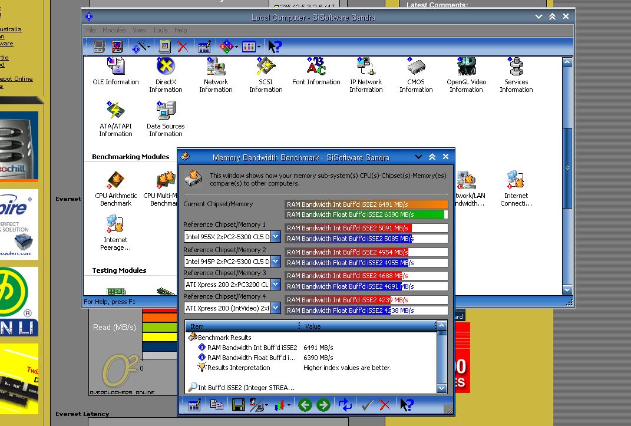Click the options icon in benchmark toolbar

tap(194, 405)
